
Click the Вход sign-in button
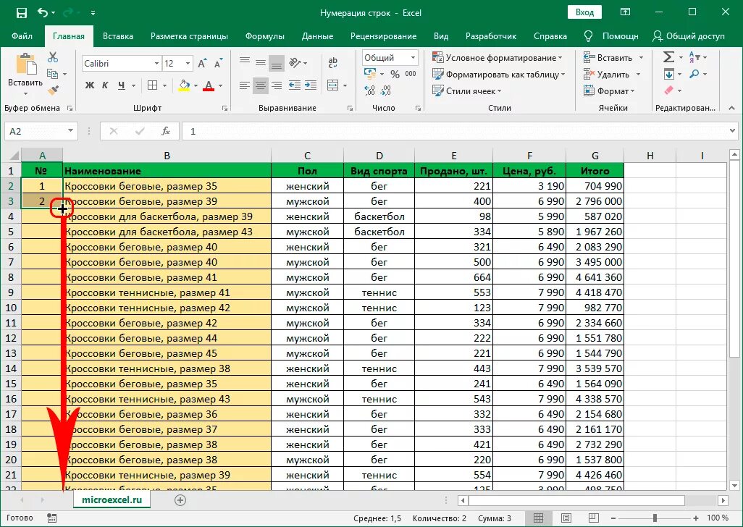point(584,12)
